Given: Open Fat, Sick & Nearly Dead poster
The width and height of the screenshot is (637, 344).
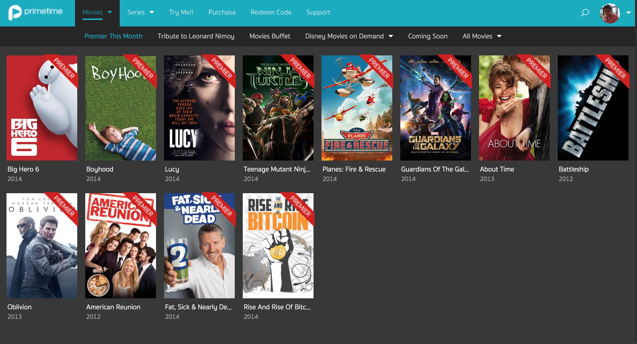Looking at the screenshot, I should click(199, 246).
